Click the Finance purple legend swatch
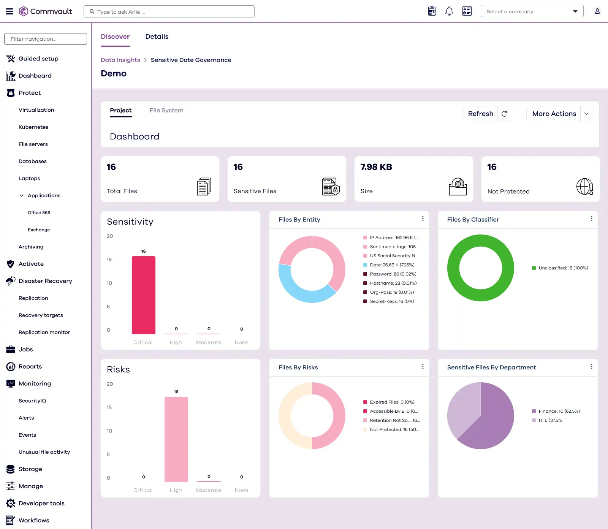Image resolution: width=608 pixels, height=529 pixels. (534, 411)
